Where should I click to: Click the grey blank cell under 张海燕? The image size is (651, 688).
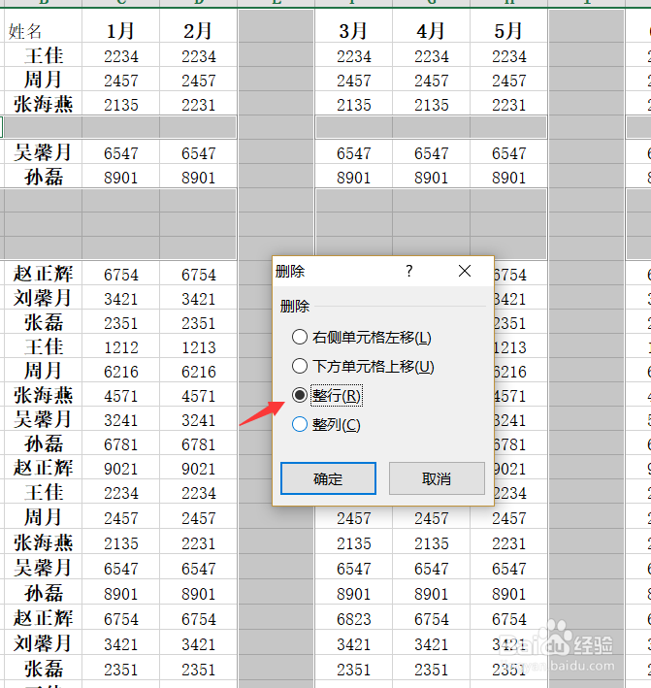(x=43, y=128)
